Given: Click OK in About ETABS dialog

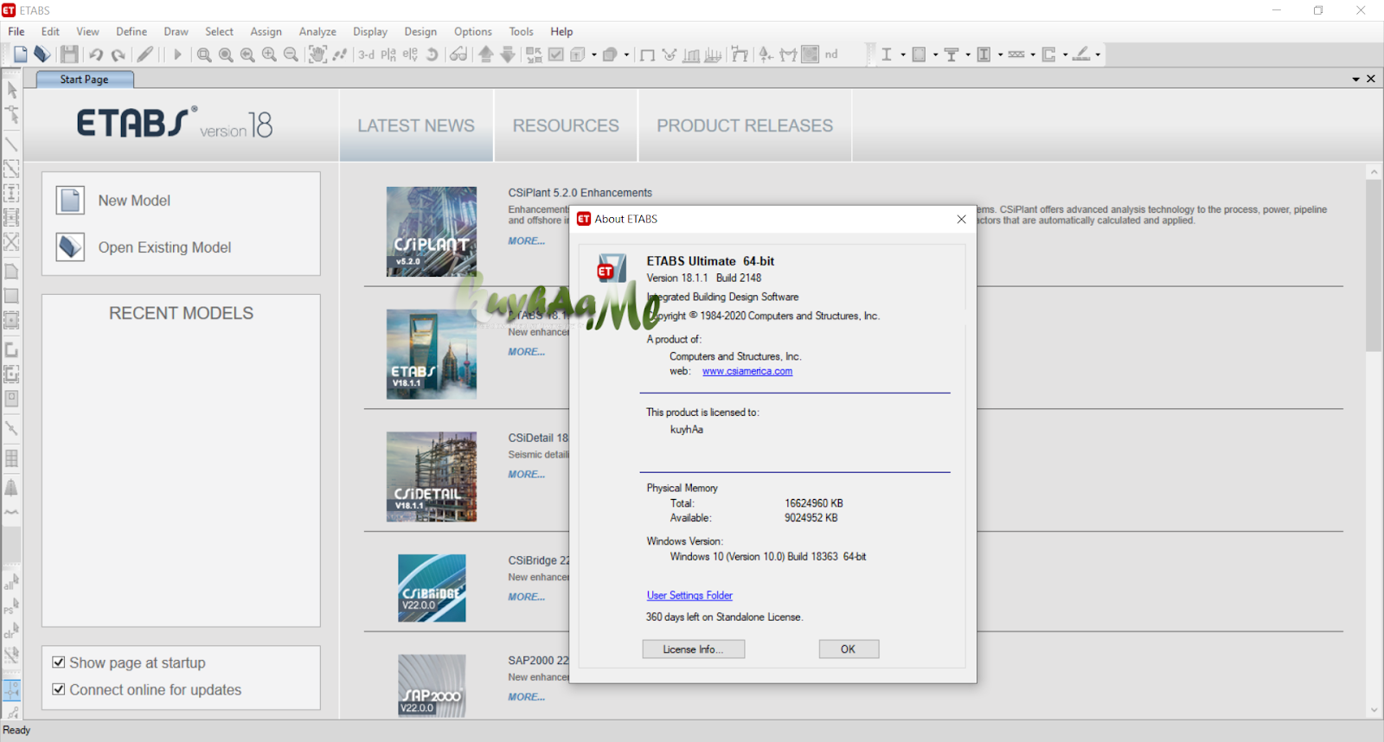Looking at the screenshot, I should (849, 649).
